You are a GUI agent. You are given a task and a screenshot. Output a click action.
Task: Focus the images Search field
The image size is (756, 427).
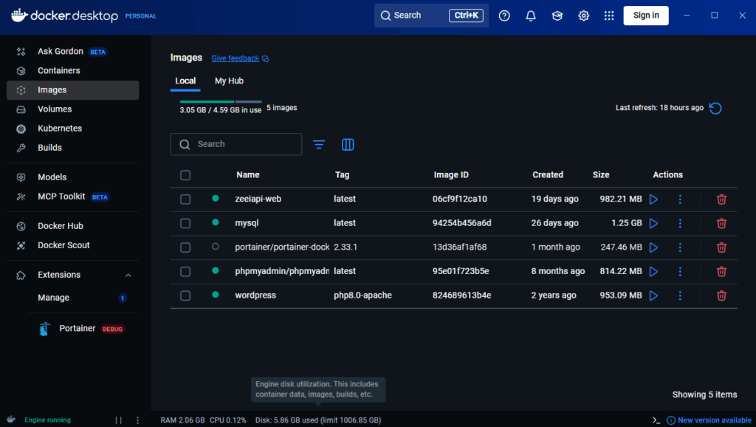[236, 144]
